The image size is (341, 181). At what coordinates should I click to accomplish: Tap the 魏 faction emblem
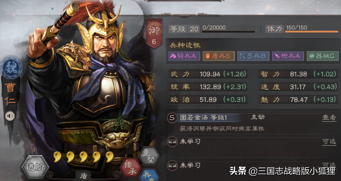pyautogui.click(x=11, y=68)
